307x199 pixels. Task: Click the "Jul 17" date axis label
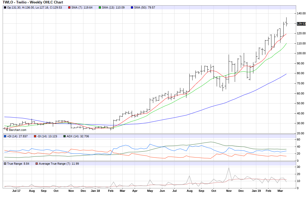point(16,191)
